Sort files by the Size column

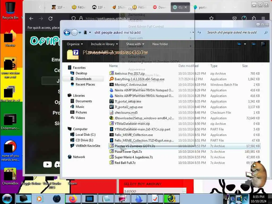tap(245, 66)
